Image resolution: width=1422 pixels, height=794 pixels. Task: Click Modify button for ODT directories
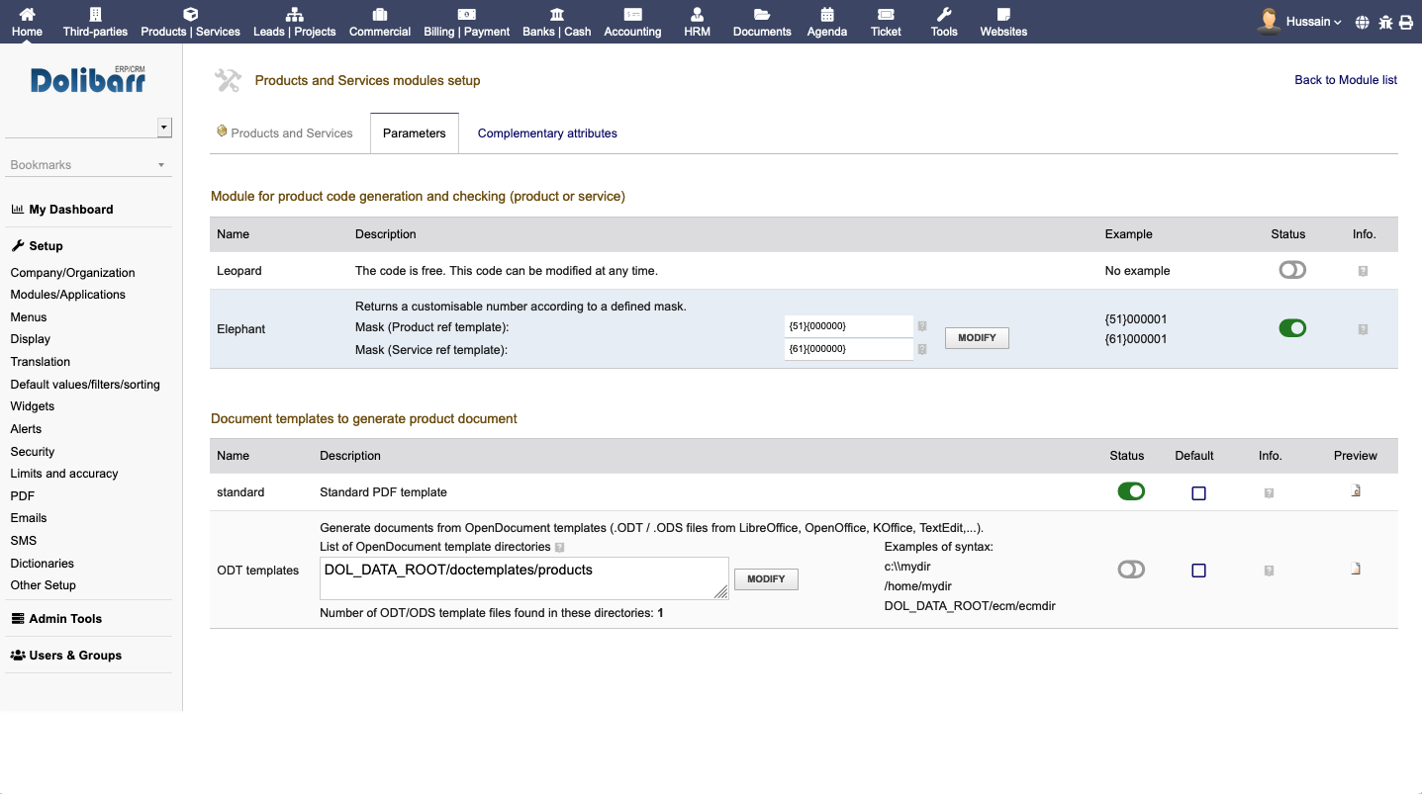(x=766, y=579)
